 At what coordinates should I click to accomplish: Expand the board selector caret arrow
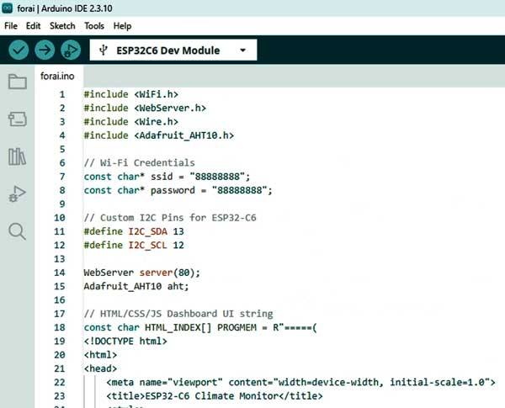(243, 50)
